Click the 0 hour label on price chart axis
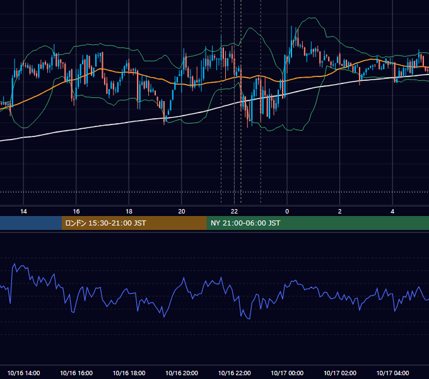 [x=287, y=212]
